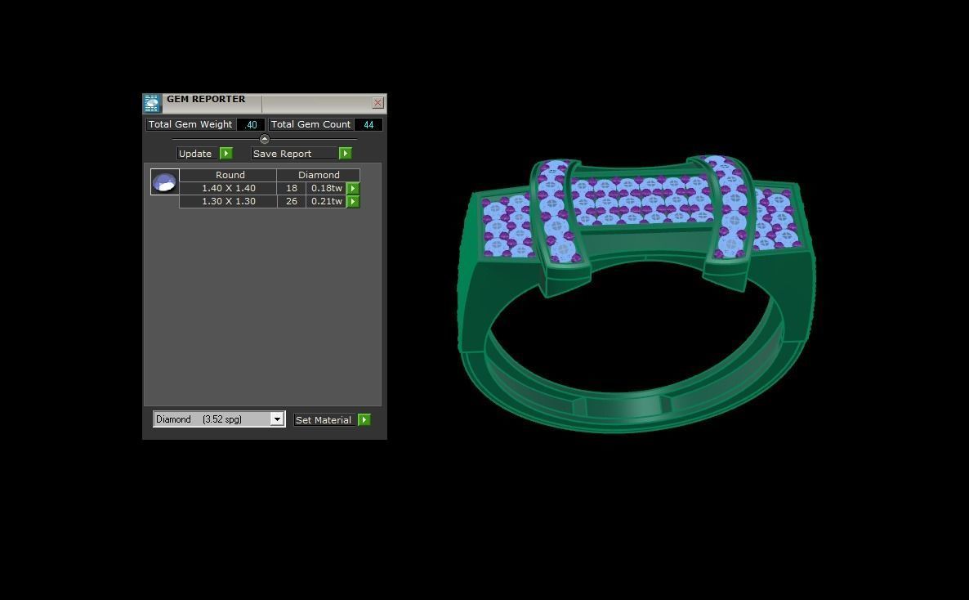
Task: Click the quantity cell showing 18
Action: coord(292,188)
